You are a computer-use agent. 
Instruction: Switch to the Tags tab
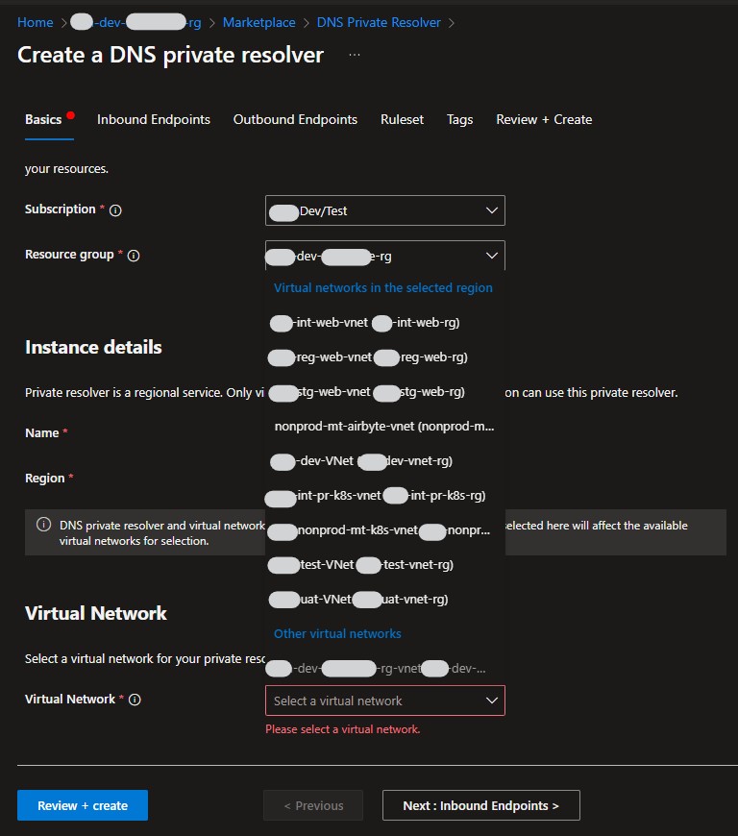459,119
